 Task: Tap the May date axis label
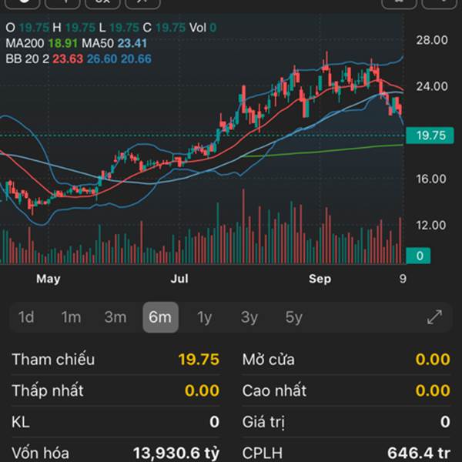(x=49, y=279)
